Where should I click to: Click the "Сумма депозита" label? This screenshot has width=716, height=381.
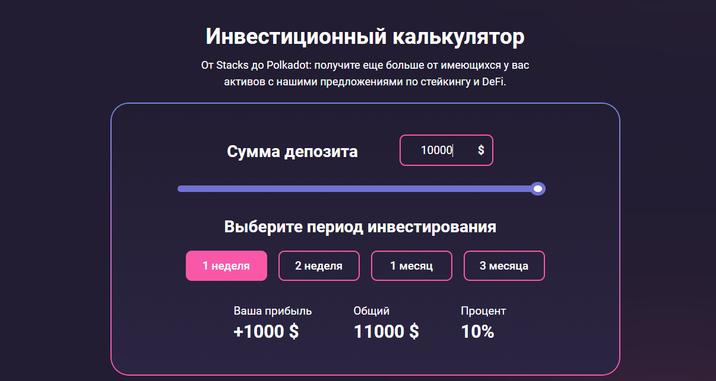pyautogui.click(x=293, y=151)
